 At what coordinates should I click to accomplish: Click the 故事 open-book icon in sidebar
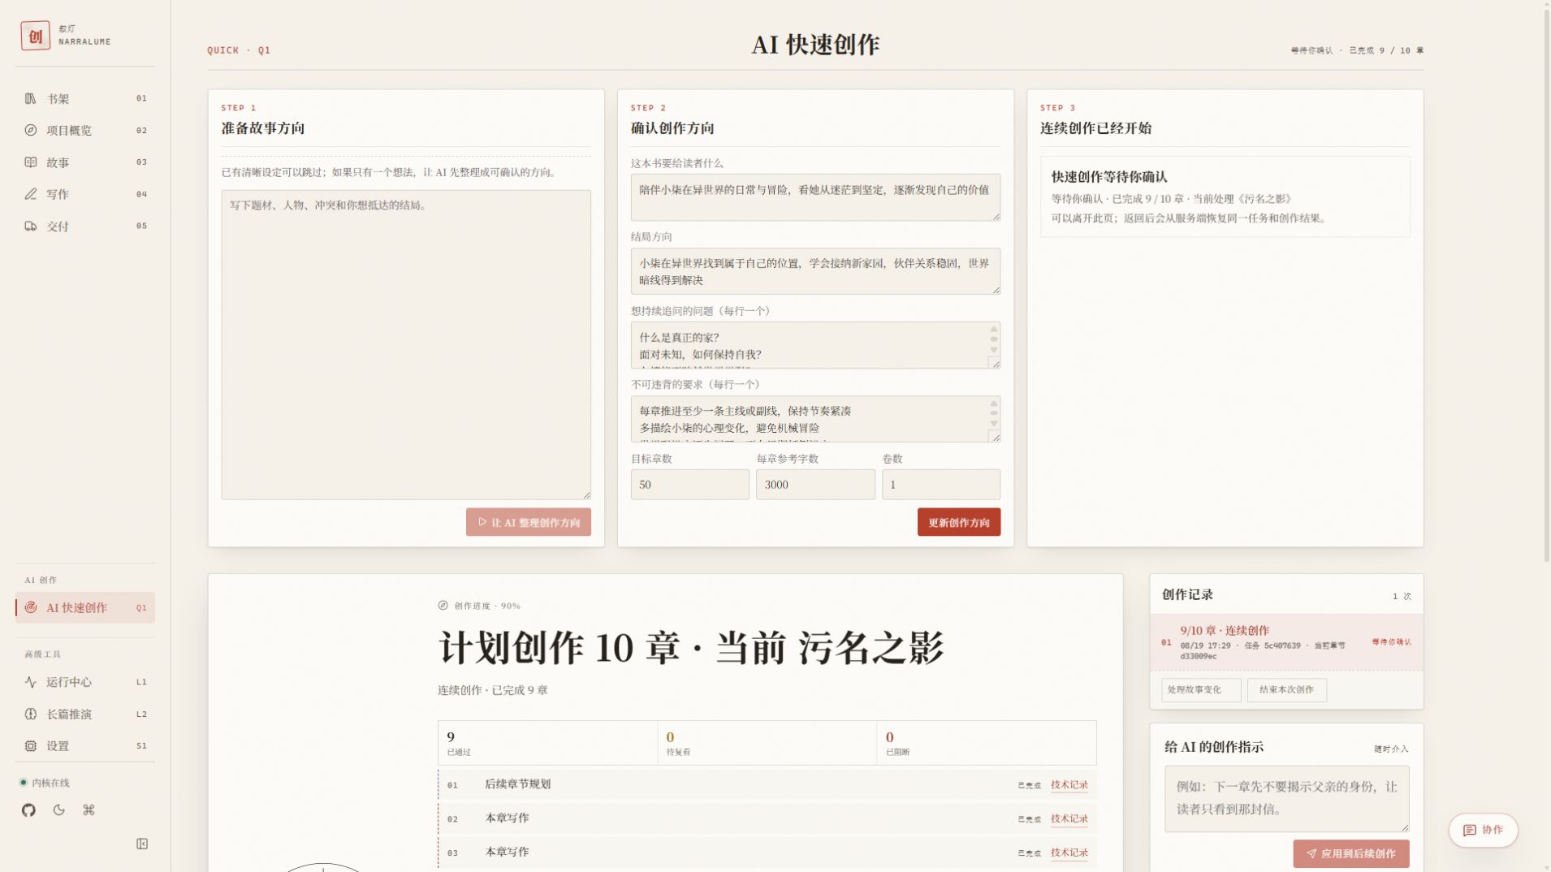point(30,162)
